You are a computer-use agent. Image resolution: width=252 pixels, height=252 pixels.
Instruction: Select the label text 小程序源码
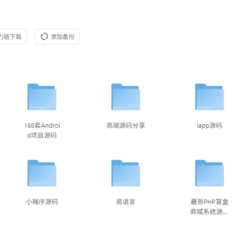(x=42, y=202)
